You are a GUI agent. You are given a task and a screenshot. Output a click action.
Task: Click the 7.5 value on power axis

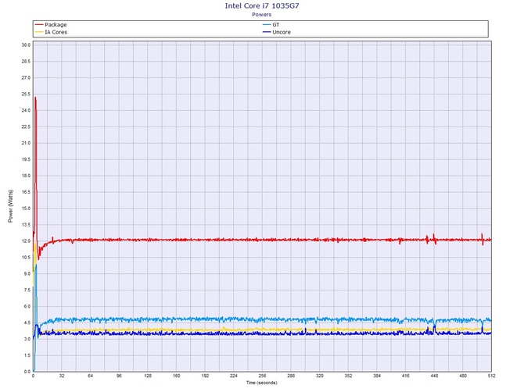(x=26, y=290)
